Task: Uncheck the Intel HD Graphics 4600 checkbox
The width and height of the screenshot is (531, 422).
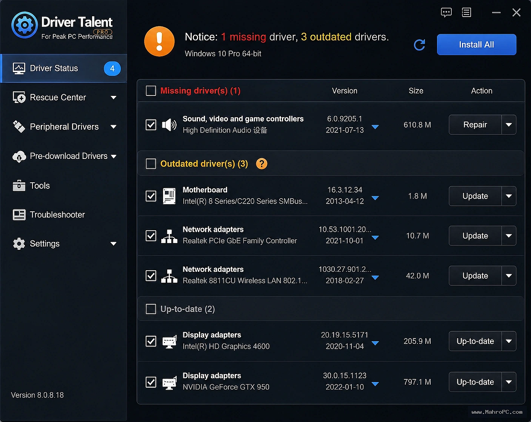Action: coord(151,341)
